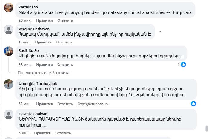
Task: Click like reaction icon on Susik's comment
Action: (x=183, y=64)
